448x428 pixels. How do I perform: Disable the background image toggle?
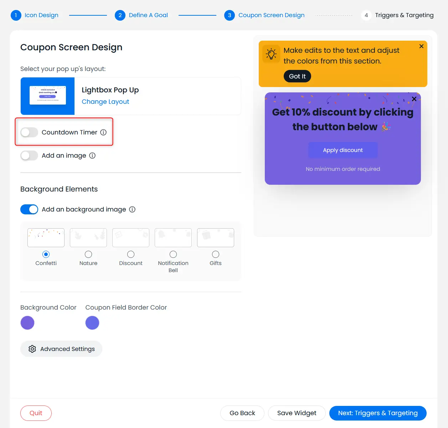coord(29,209)
